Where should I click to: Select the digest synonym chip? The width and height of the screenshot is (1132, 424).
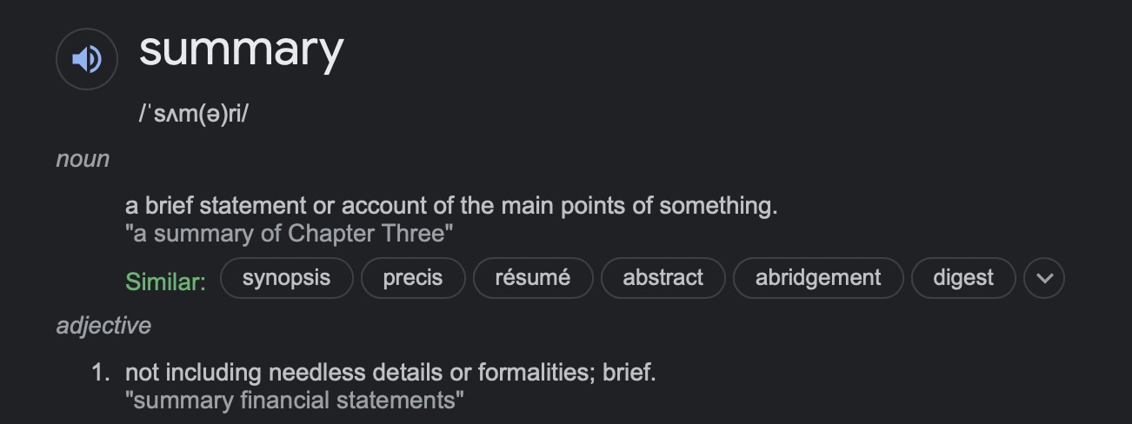(963, 278)
